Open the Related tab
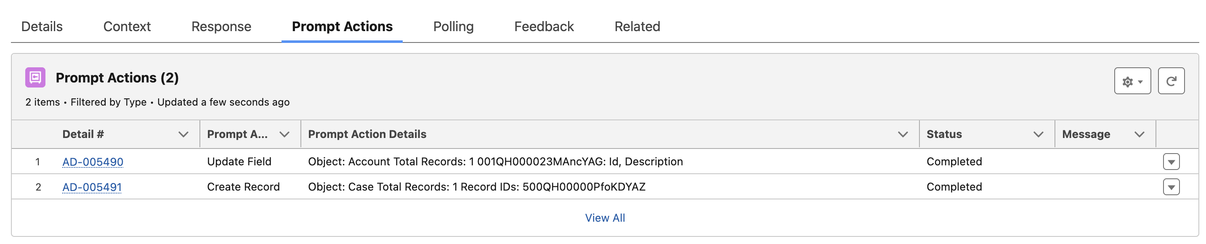This screenshot has width=1206, height=244. point(637,27)
